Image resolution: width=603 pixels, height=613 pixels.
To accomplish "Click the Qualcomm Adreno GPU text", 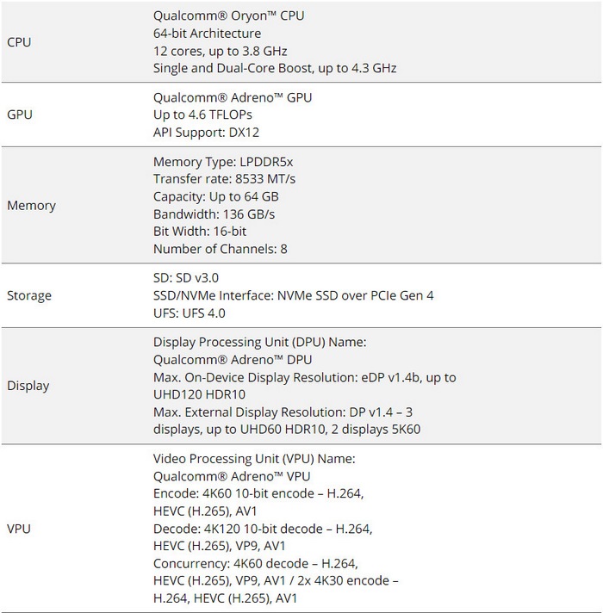I will pyautogui.click(x=233, y=98).
